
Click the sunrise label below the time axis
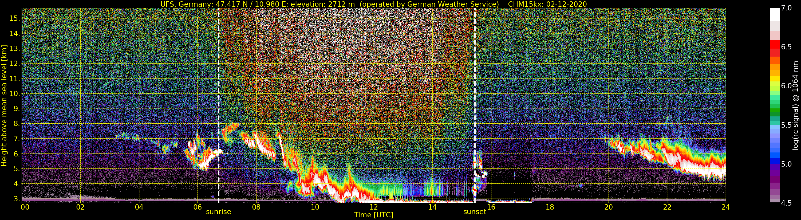[x=219, y=212]
